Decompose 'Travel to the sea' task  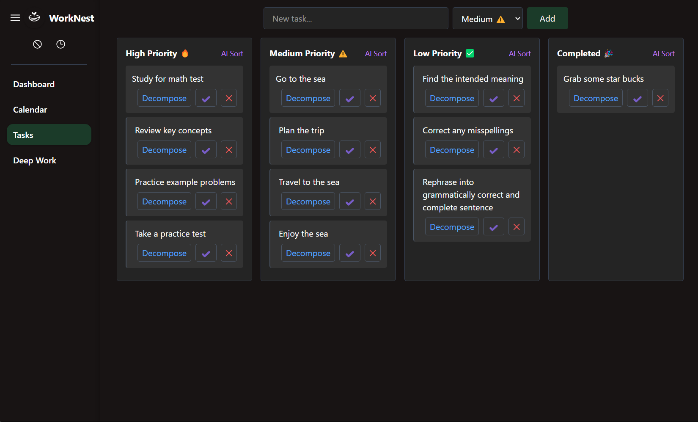(308, 201)
